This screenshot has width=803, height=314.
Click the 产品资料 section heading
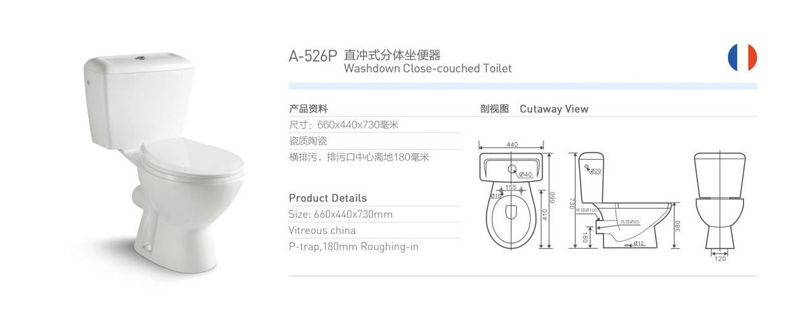point(308,109)
